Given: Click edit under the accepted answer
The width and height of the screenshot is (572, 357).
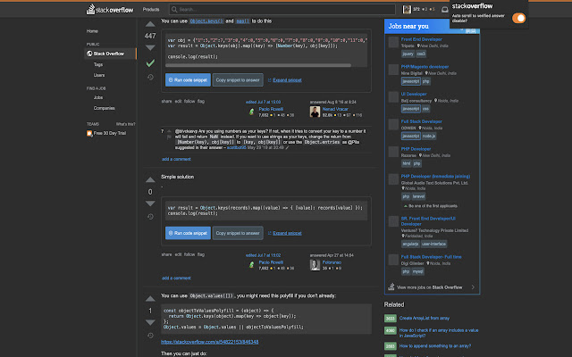Looking at the screenshot, I should pyautogui.click(x=178, y=101).
